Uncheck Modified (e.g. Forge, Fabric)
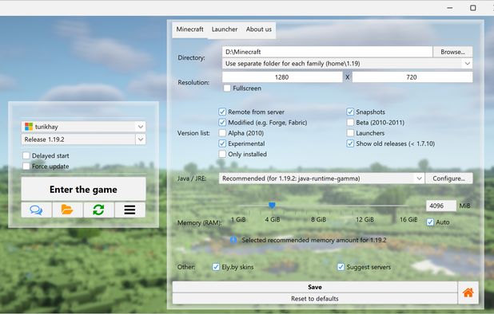 tap(222, 123)
